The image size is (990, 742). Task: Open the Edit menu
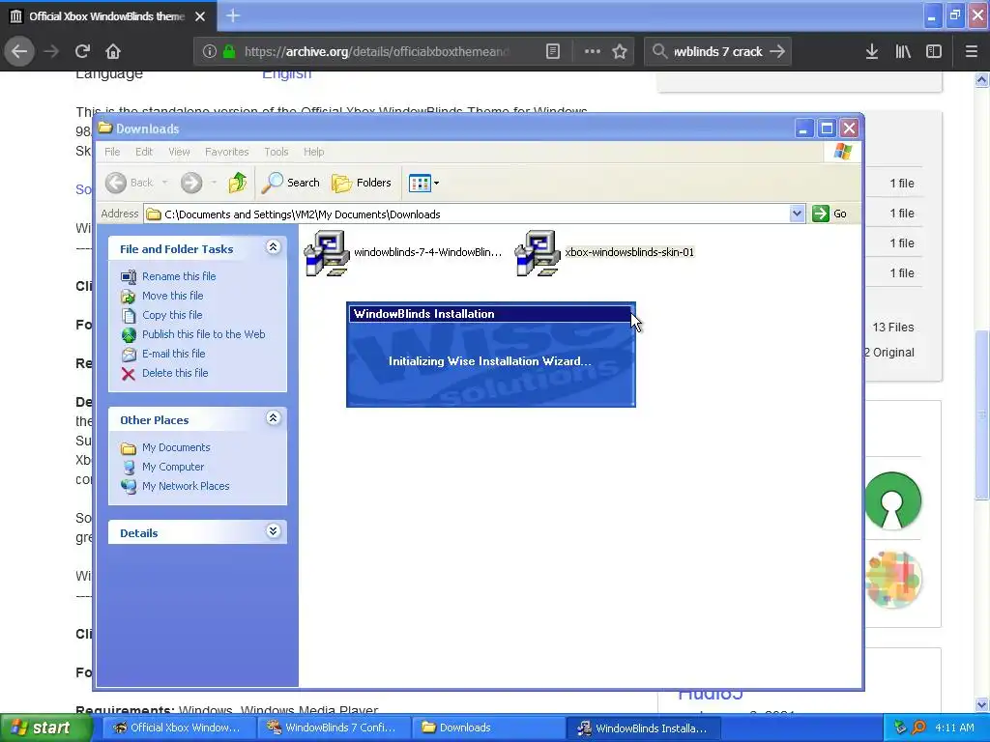click(x=144, y=152)
